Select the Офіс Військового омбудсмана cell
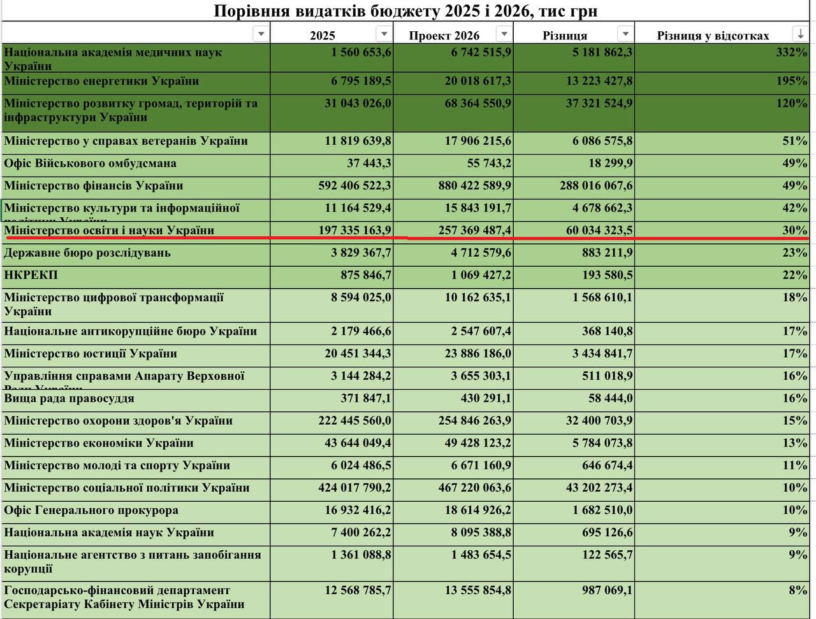The image size is (816, 619). point(91,164)
